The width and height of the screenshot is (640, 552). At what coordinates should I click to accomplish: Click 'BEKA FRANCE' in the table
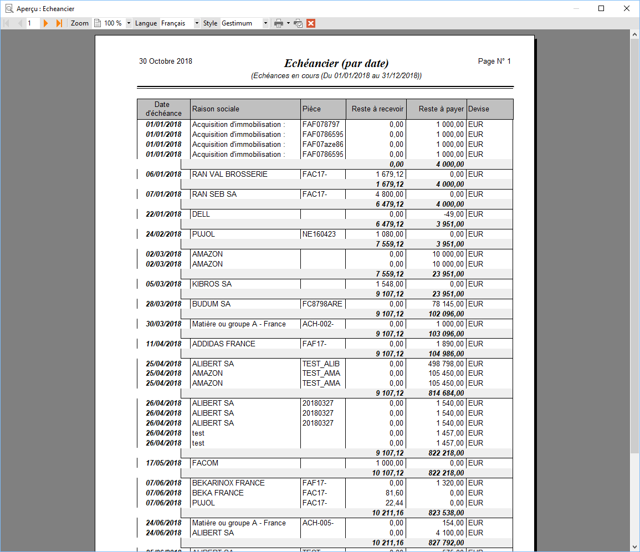[x=218, y=493]
